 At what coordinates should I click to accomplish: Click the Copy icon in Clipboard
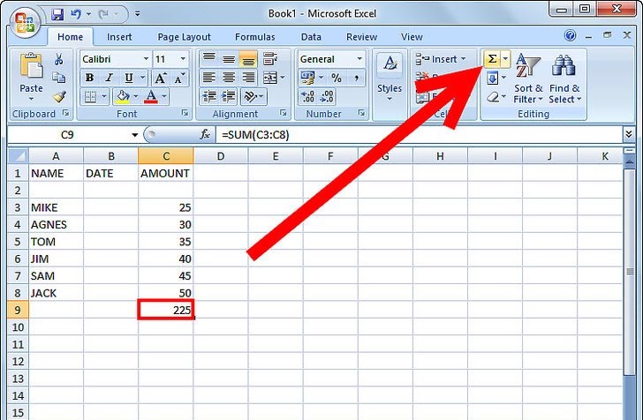click(58, 78)
